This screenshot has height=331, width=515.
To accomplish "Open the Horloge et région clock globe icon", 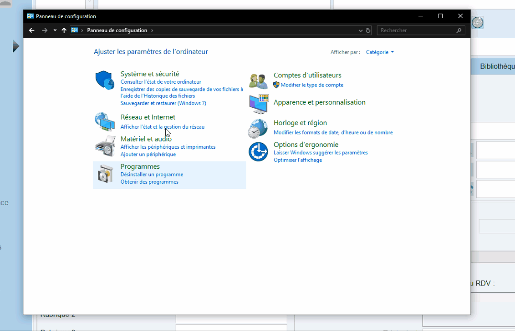I will click(258, 128).
